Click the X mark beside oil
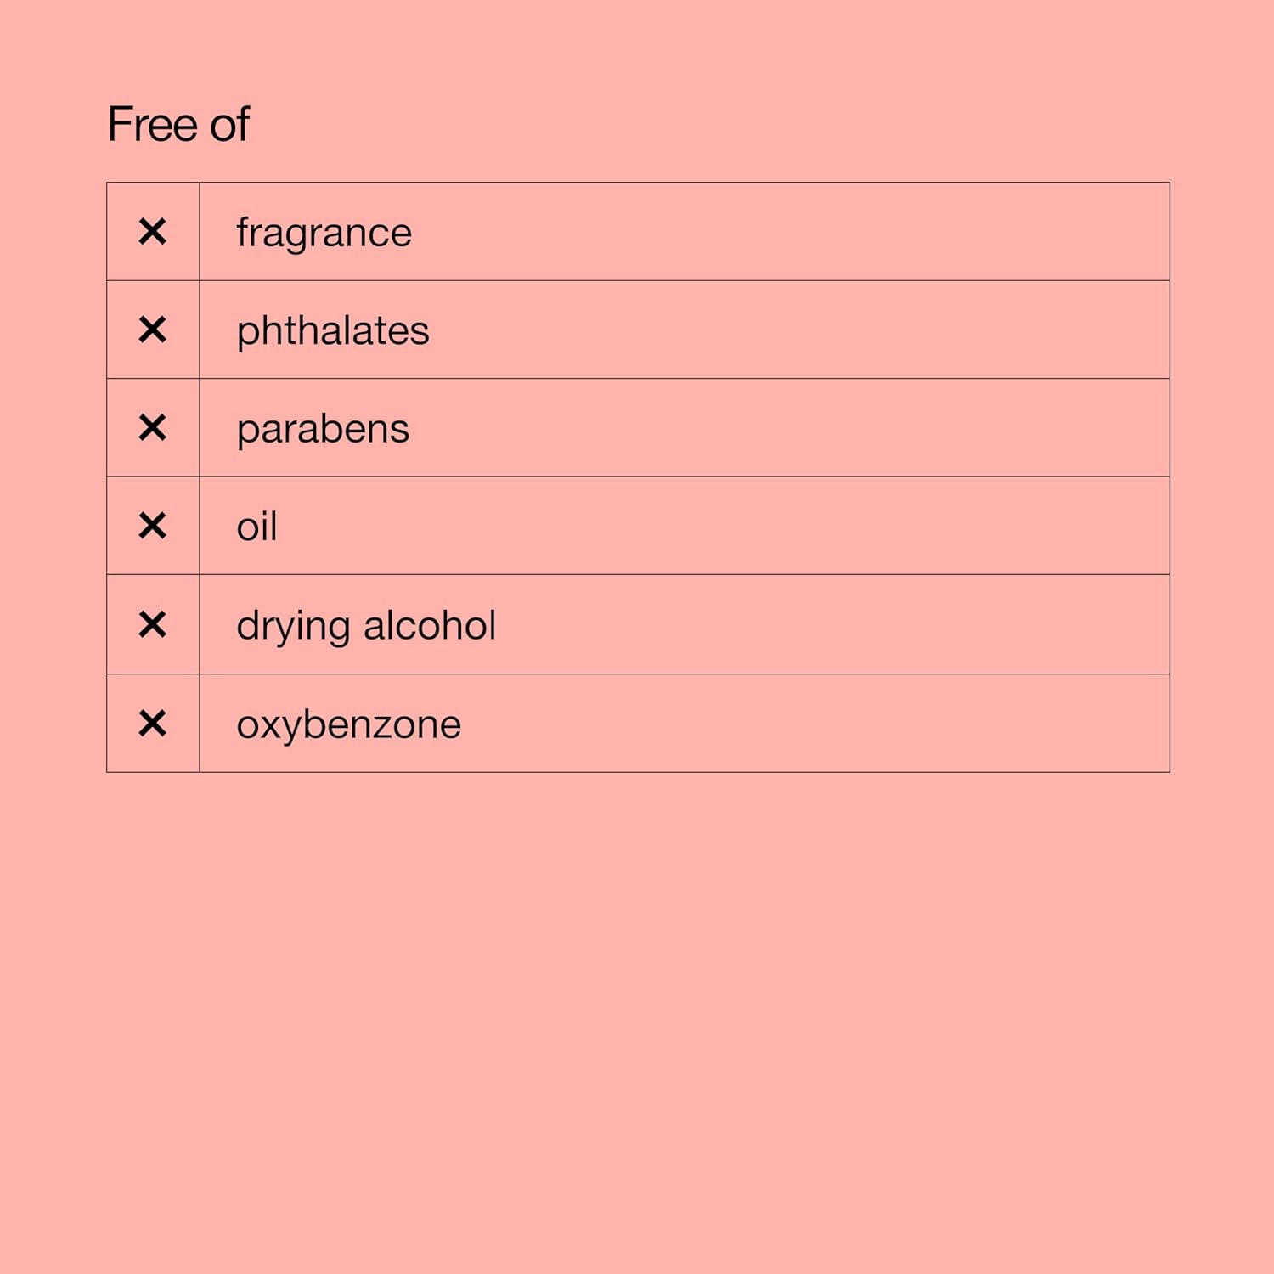The image size is (1274, 1274). tap(153, 526)
